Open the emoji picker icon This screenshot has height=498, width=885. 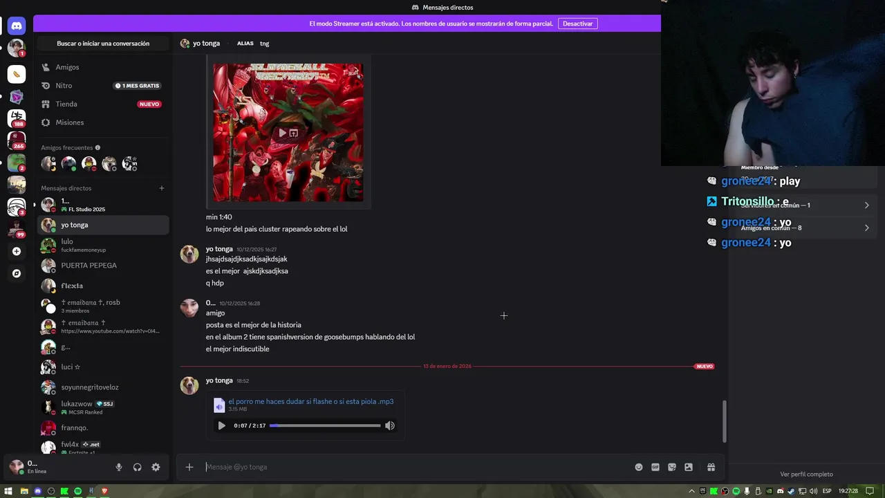point(639,467)
